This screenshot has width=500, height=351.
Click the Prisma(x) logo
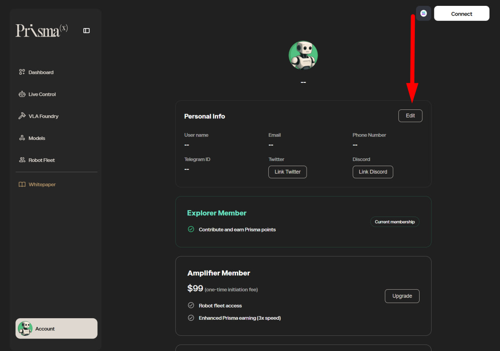42,30
